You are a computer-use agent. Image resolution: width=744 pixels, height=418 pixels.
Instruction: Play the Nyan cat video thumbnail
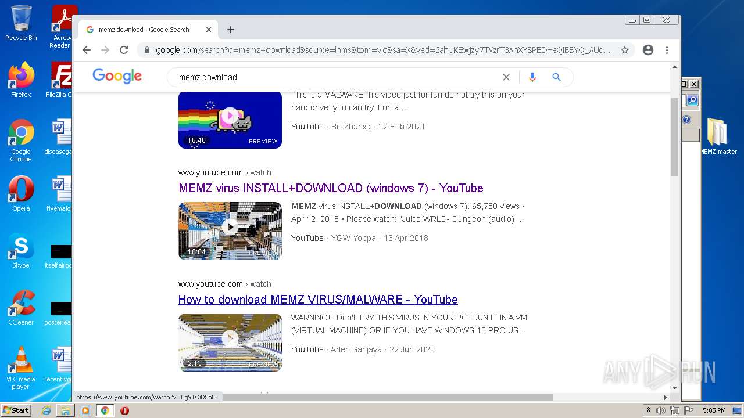230,120
